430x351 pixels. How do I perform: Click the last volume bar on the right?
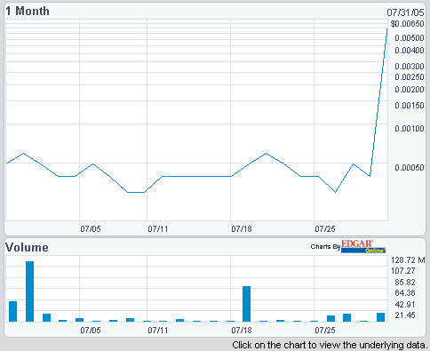[x=380, y=317]
